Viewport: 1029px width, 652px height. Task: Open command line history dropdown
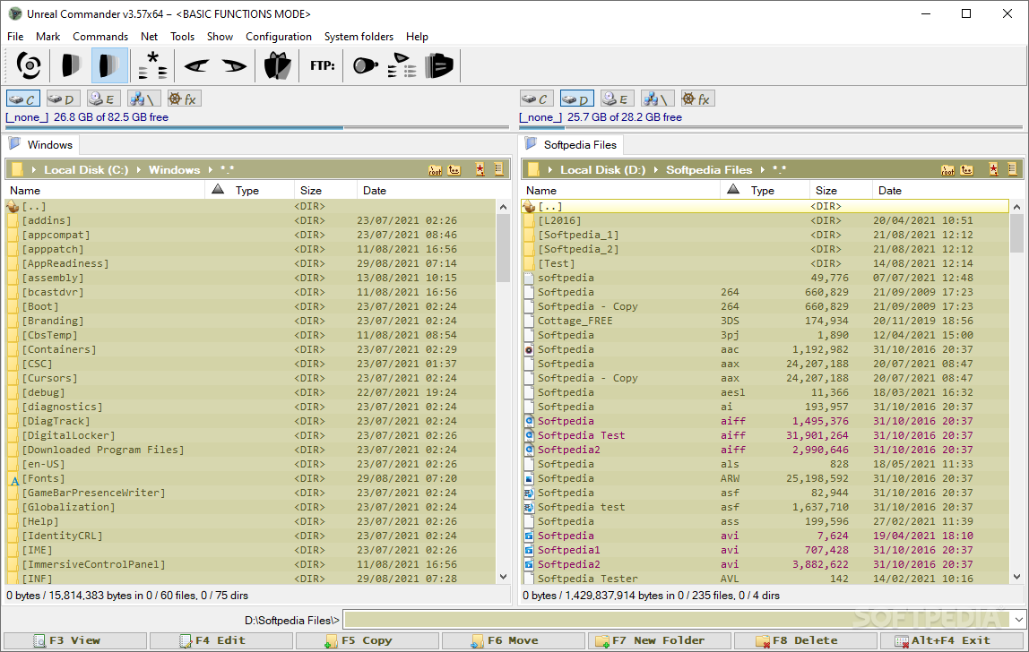(x=1018, y=619)
